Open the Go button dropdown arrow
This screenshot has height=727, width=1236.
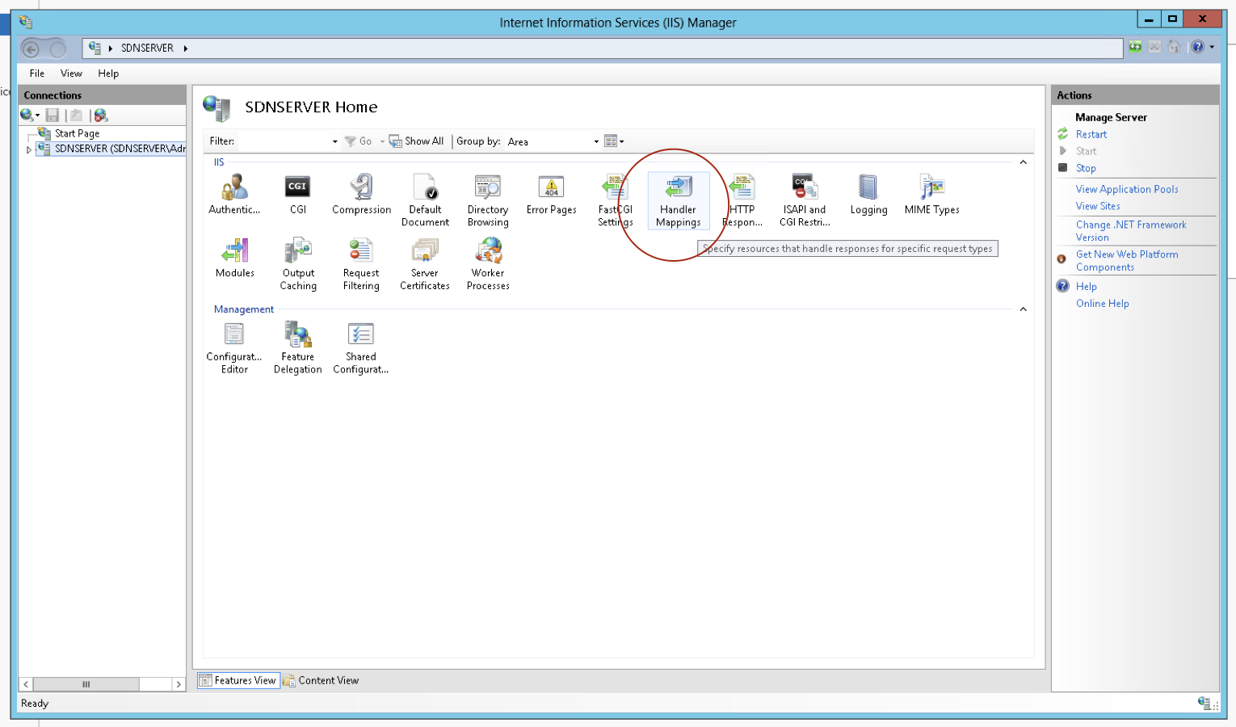pyautogui.click(x=382, y=141)
